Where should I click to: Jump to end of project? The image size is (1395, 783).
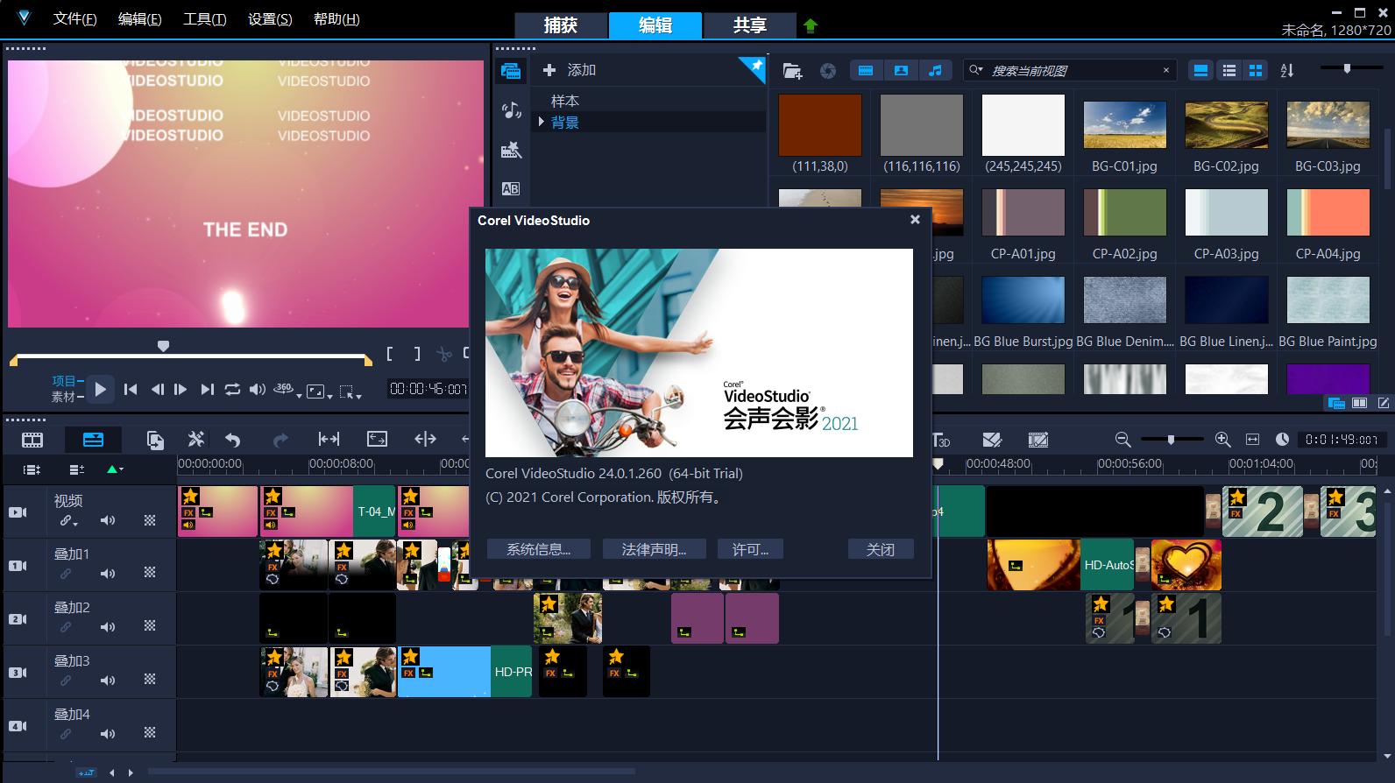coord(207,390)
